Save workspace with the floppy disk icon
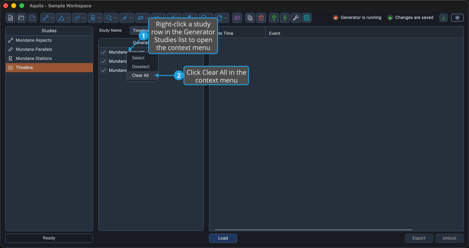The image size is (469, 248). click(x=32, y=18)
